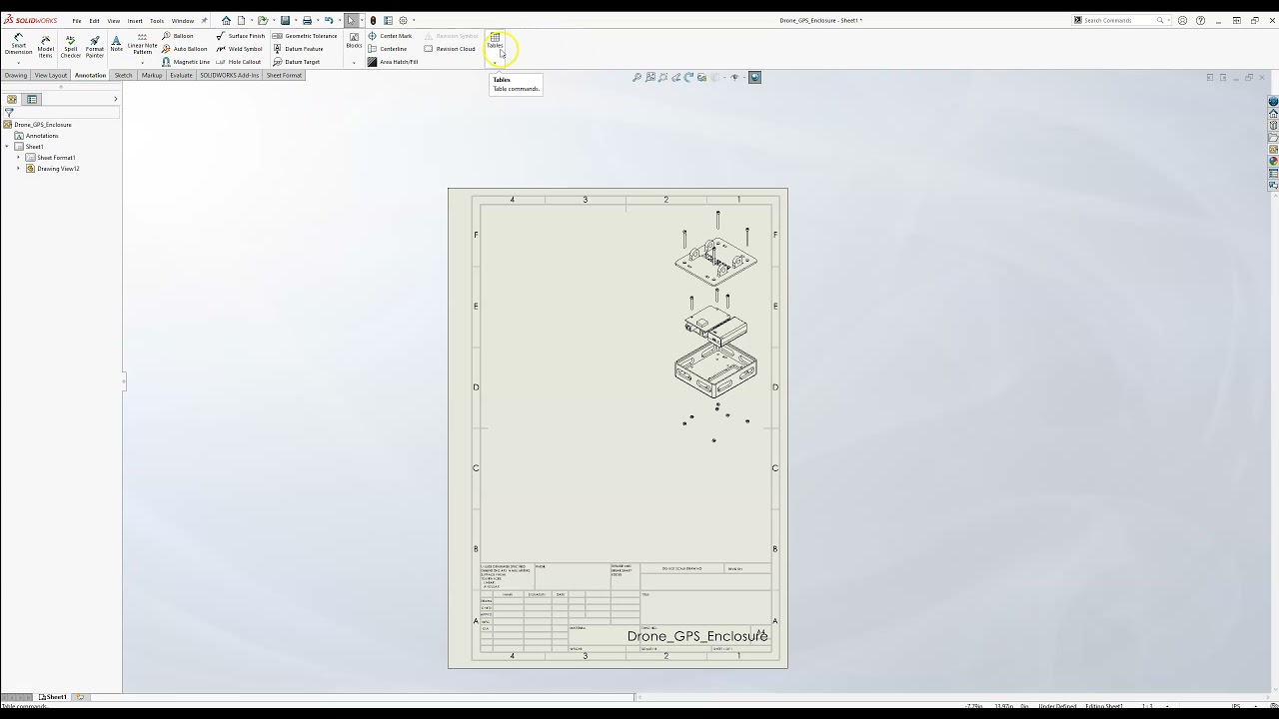The height and width of the screenshot is (719, 1279).
Task: Click the Zoom to Fit icon
Action: (637, 77)
